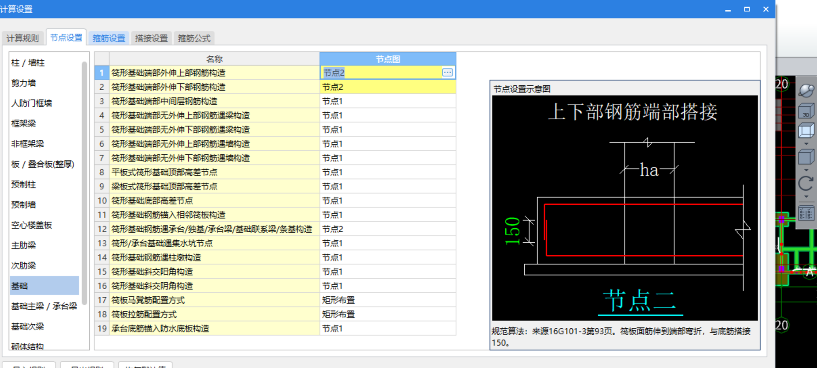Open the 搭接设置 tab
This screenshot has width=817, height=368.
(x=151, y=38)
